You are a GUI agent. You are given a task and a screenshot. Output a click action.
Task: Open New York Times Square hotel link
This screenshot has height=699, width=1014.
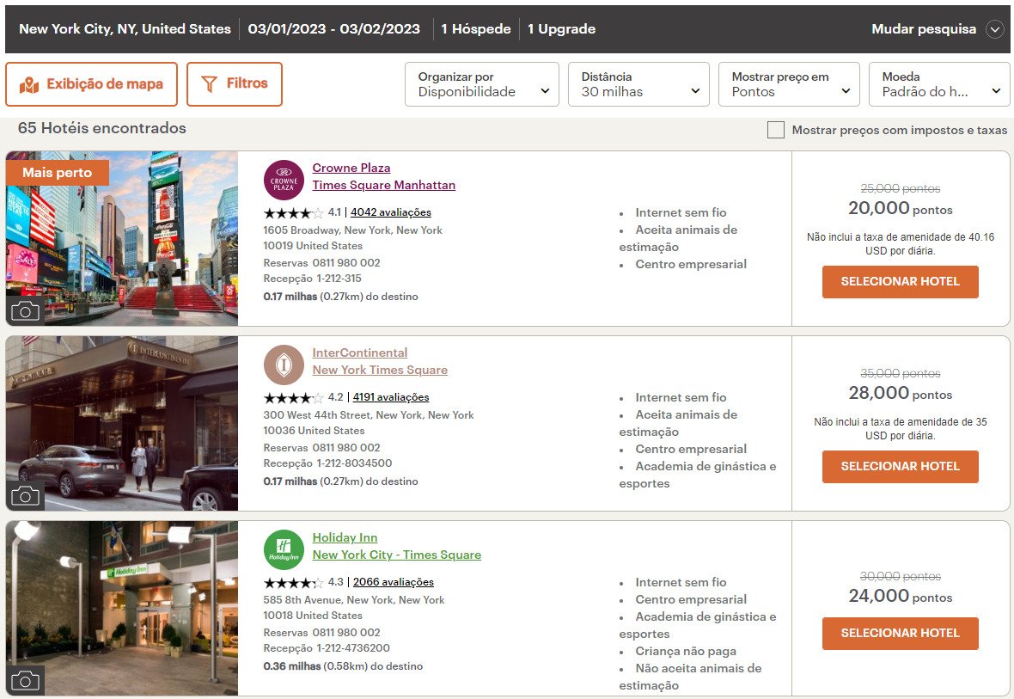click(x=380, y=371)
